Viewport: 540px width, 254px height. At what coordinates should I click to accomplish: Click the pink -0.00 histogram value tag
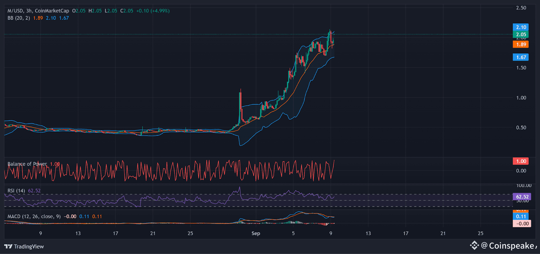coord(522,224)
